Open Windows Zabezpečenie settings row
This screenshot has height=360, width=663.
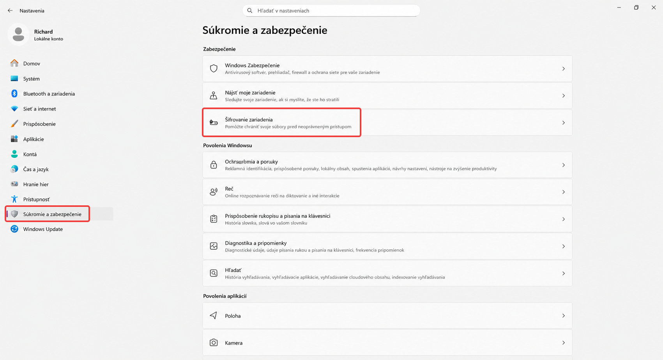coord(387,69)
